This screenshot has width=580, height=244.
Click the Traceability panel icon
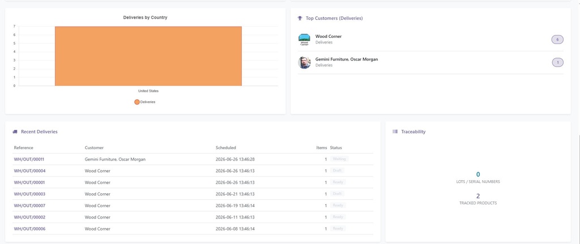395,132
